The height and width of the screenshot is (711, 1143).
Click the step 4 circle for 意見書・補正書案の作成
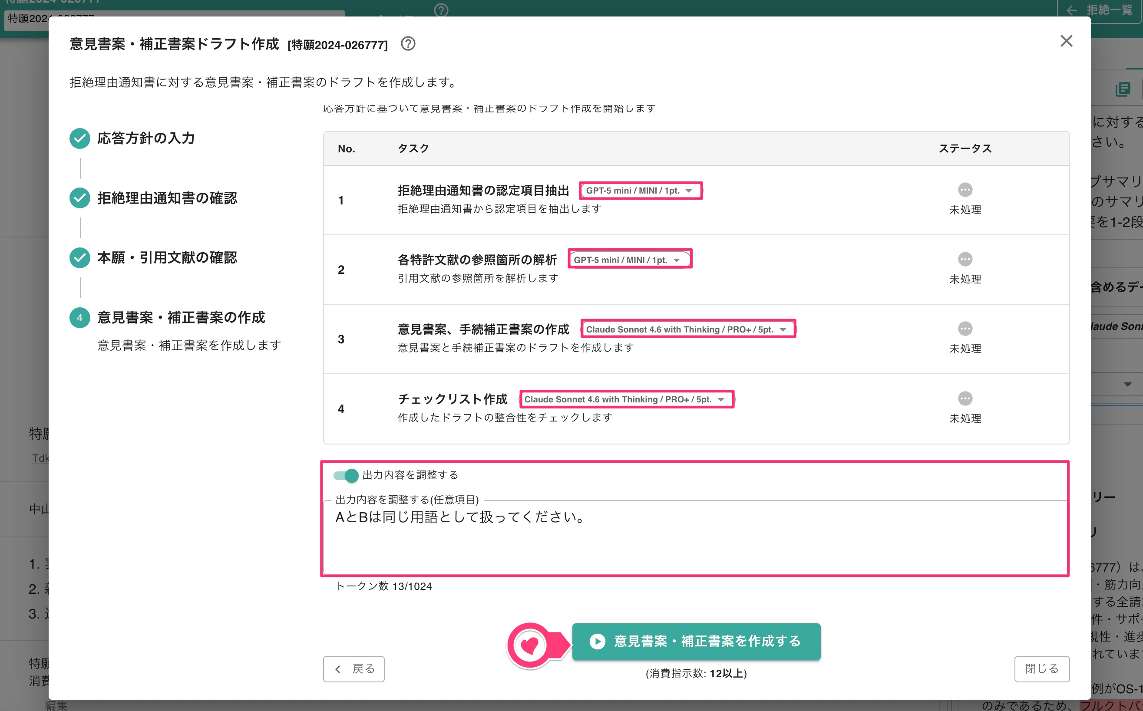[x=80, y=317]
